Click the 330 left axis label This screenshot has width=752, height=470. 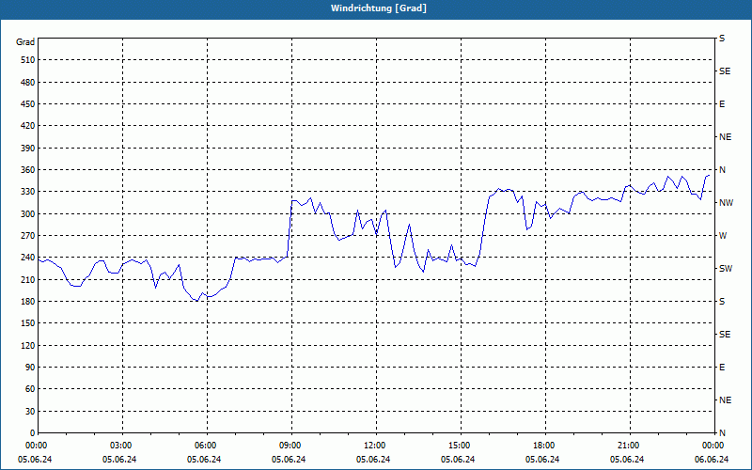(28, 192)
